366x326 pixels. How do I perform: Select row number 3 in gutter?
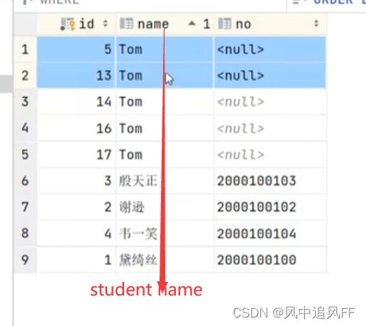tap(26, 102)
